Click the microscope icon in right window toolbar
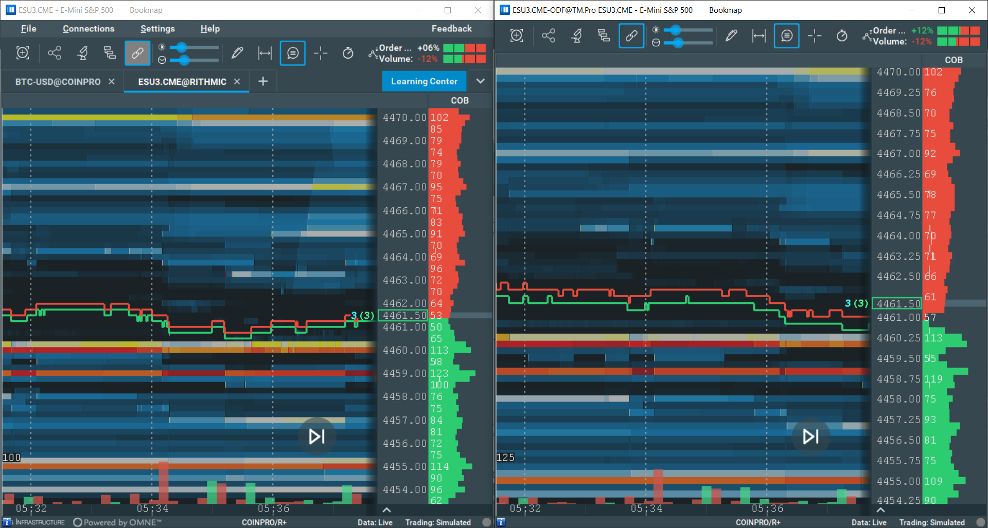The width and height of the screenshot is (988, 528). click(576, 35)
